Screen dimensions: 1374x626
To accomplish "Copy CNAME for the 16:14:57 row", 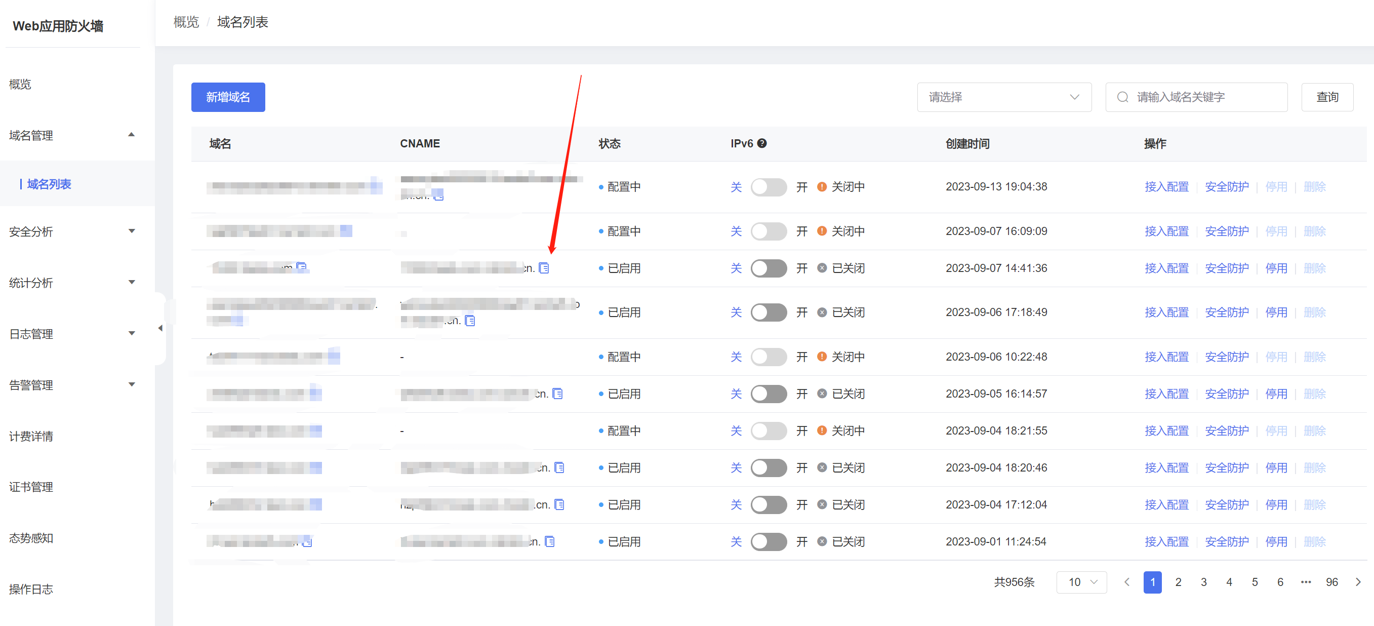I will coord(557,394).
